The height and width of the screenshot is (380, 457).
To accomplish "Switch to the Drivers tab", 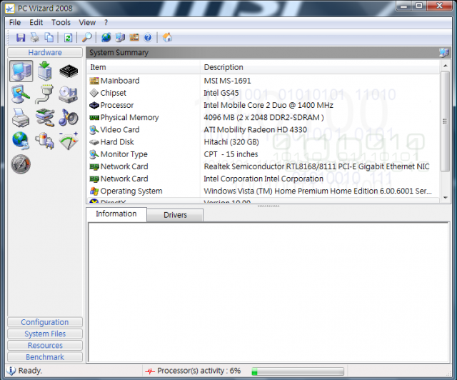I will (x=175, y=215).
